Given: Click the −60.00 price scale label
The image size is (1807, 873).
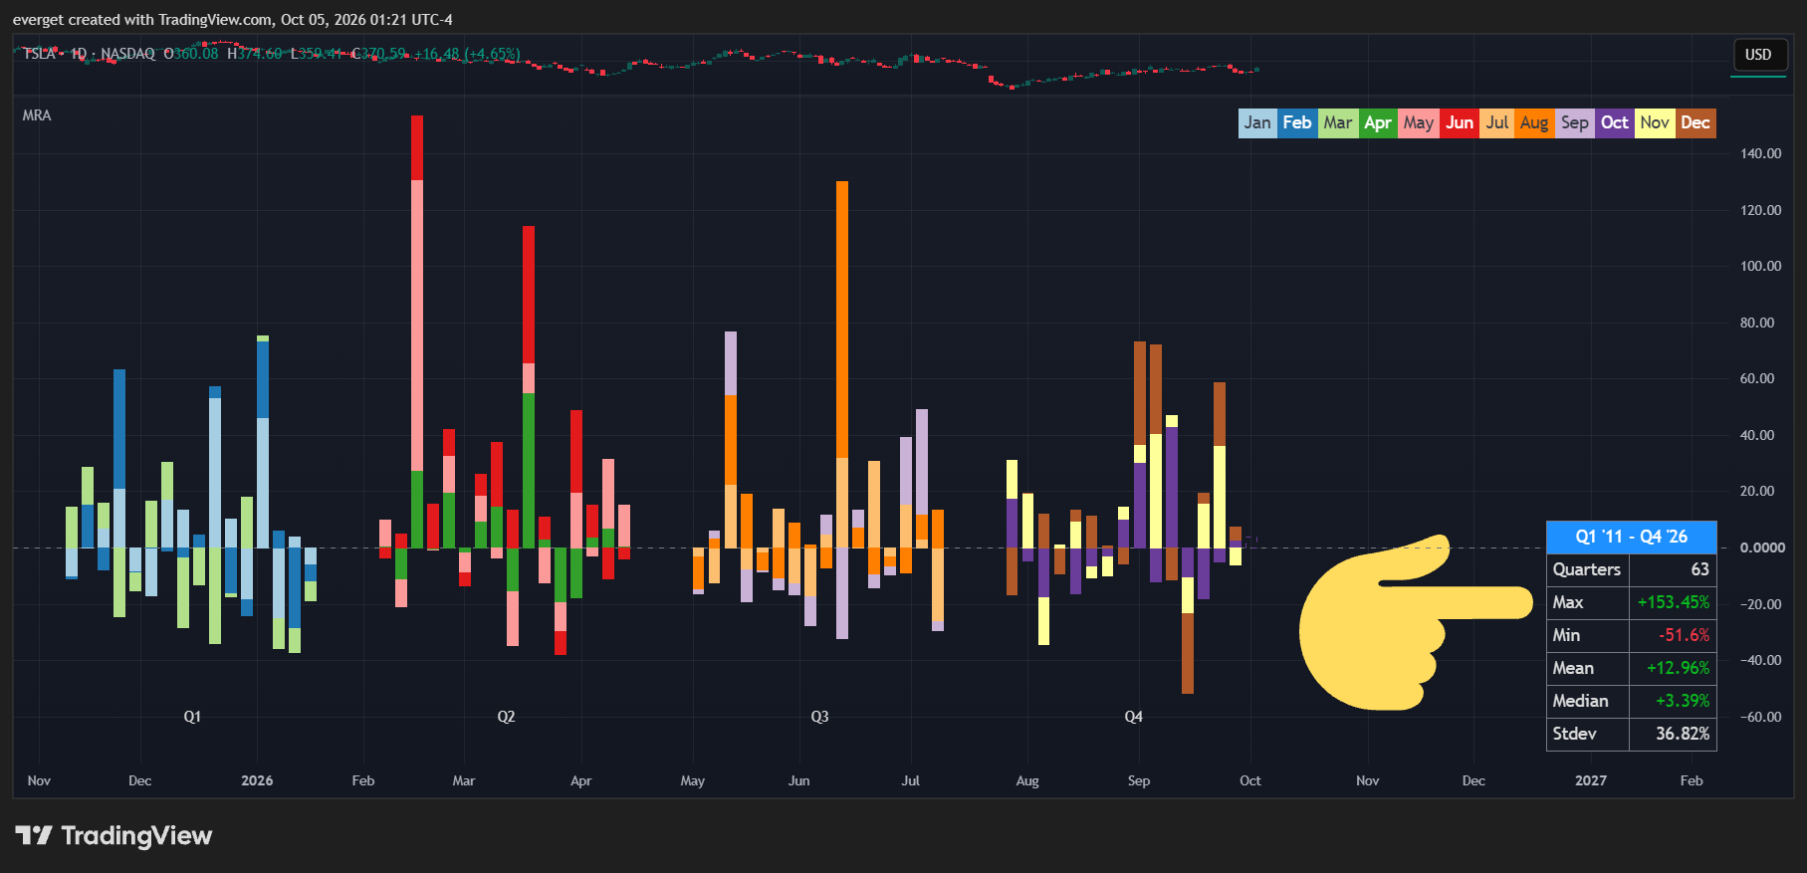Looking at the screenshot, I should coord(1761,717).
